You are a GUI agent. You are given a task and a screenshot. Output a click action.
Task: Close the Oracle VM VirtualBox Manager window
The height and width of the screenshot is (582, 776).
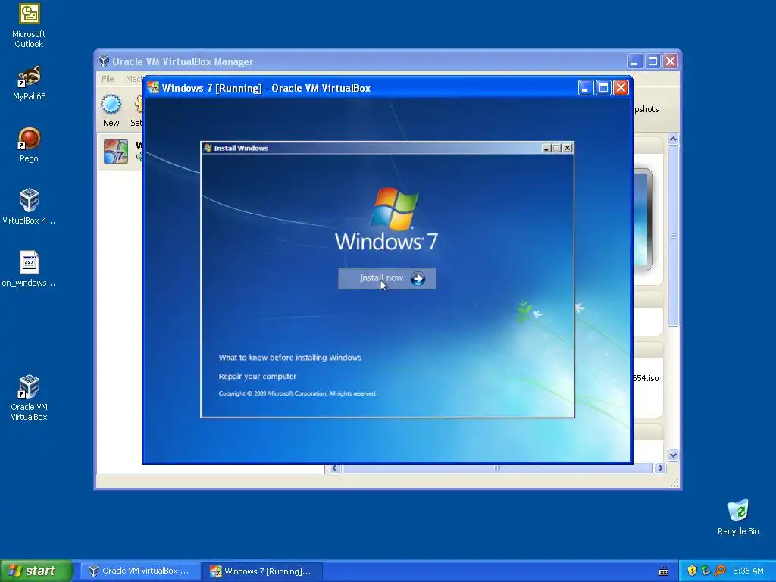[x=671, y=61]
